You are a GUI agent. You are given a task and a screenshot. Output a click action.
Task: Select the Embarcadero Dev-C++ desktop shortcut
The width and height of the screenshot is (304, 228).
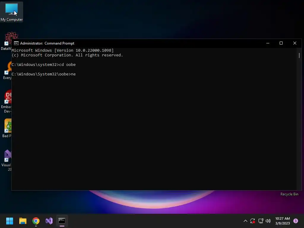click(6, 101)
